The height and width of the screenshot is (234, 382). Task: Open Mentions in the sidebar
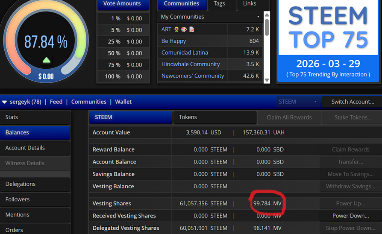35,215
